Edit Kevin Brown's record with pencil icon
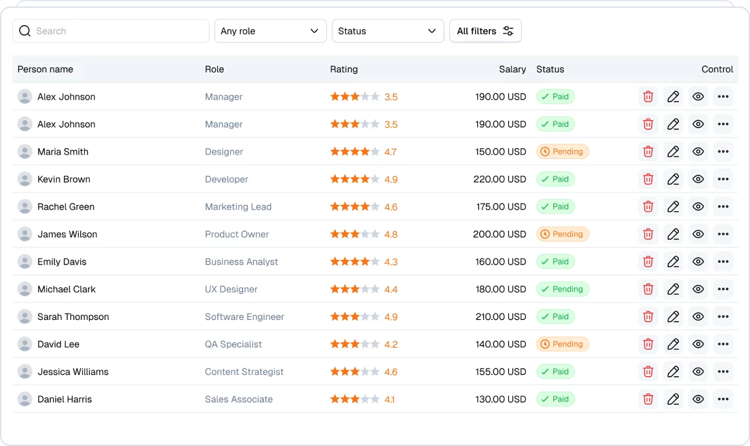Image resolution: width=750 pixels, height=446 pixels. [x=673, y=179]
